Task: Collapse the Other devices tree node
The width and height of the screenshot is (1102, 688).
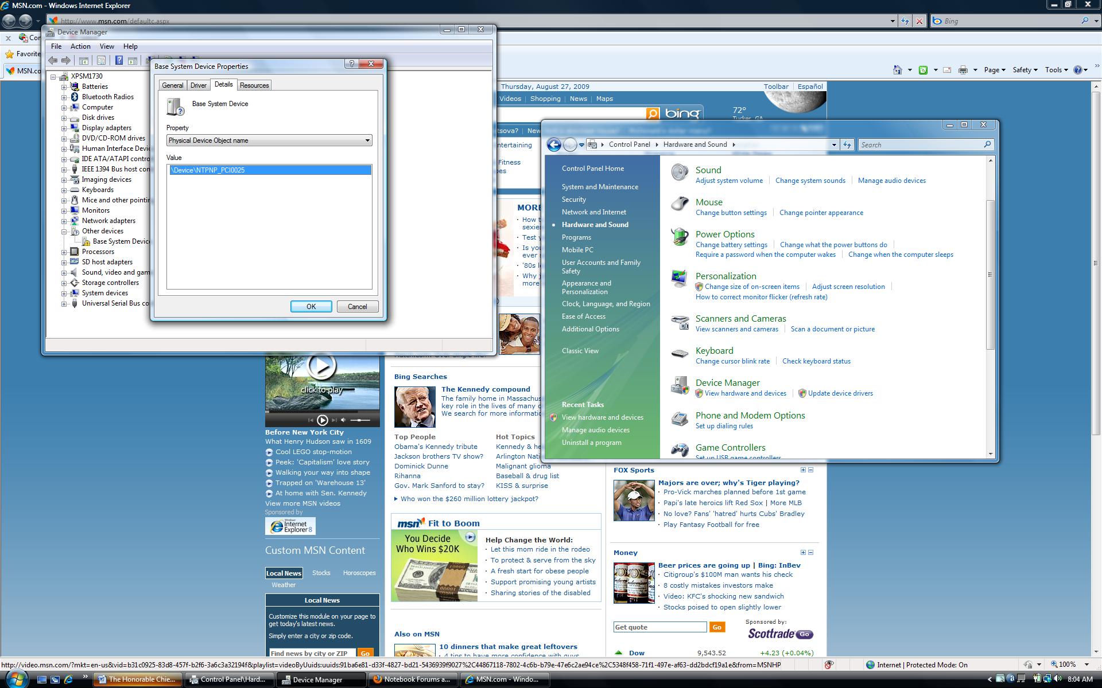Action: click(x=64, y=232)
